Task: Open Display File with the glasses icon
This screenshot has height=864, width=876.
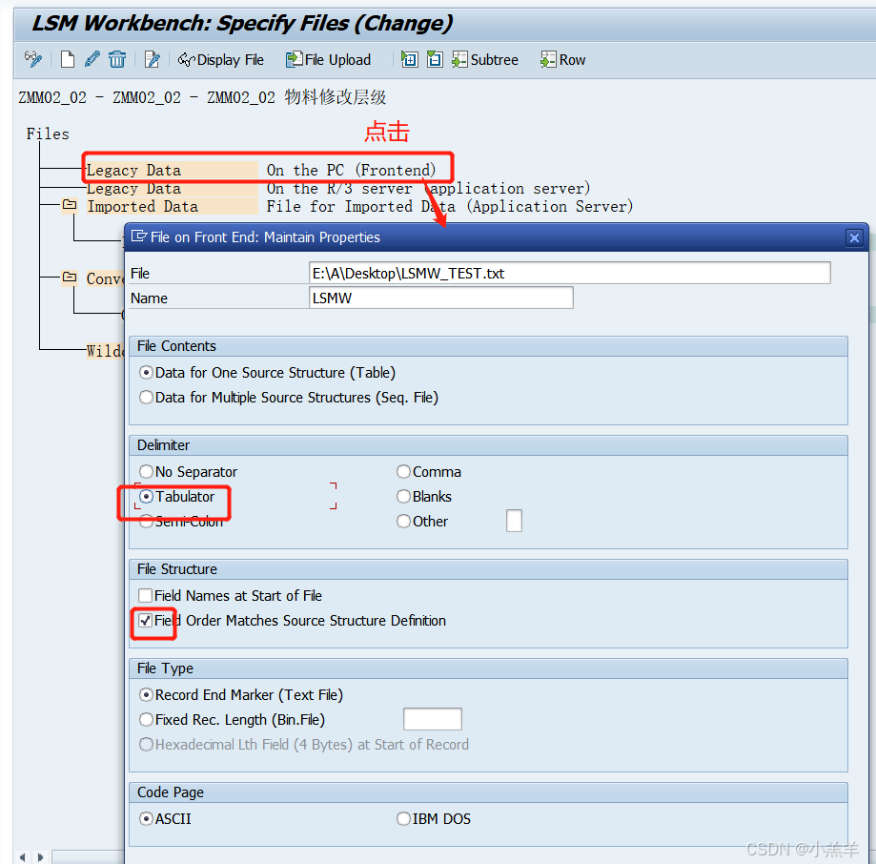Action: coord(219,59)
